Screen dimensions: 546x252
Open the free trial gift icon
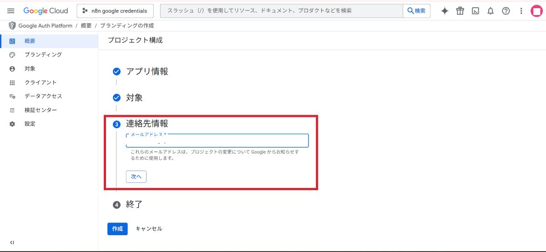click(x=460, y=11)
